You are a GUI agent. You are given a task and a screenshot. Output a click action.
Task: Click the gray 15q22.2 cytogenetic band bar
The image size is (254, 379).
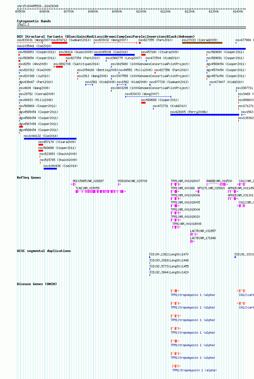[131, 28]
